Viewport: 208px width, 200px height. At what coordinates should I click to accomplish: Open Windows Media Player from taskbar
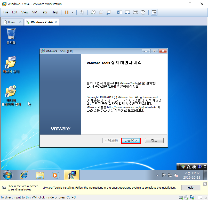coord(55,175)
